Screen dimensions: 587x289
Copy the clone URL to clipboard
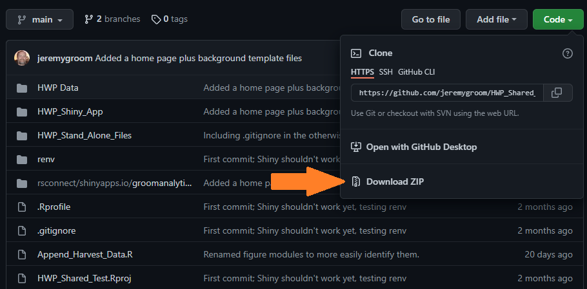click(557, 93)
